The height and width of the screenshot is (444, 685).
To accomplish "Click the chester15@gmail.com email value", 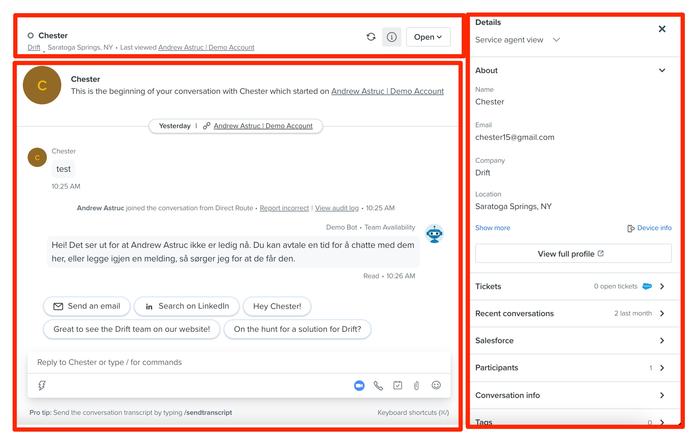I will pos(515,137).
